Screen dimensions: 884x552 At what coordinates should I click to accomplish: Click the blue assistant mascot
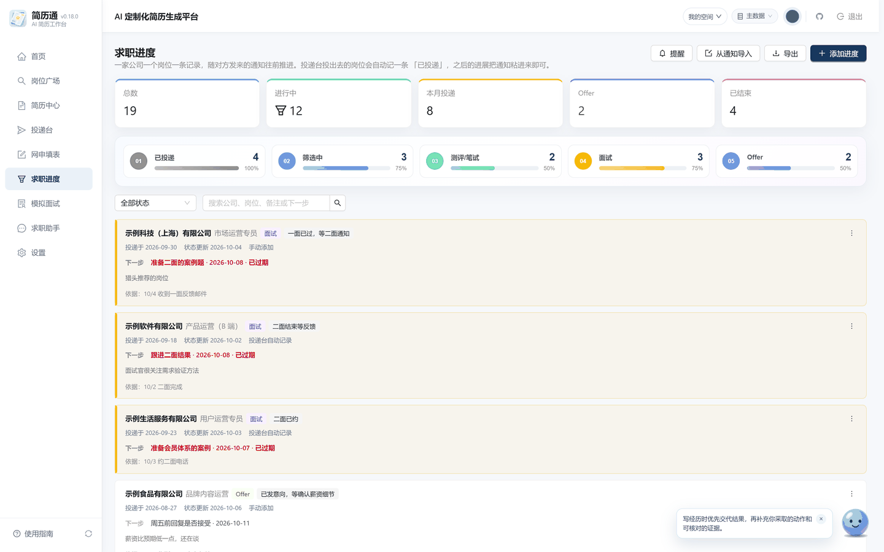coord(855,523)
